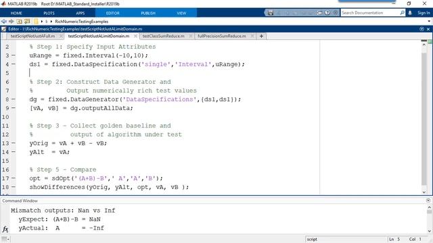This screenshot has width=433, height=243.
Task: Expand the path arrow before RichNumericTestingExamples
Action: tap(51, 21)
